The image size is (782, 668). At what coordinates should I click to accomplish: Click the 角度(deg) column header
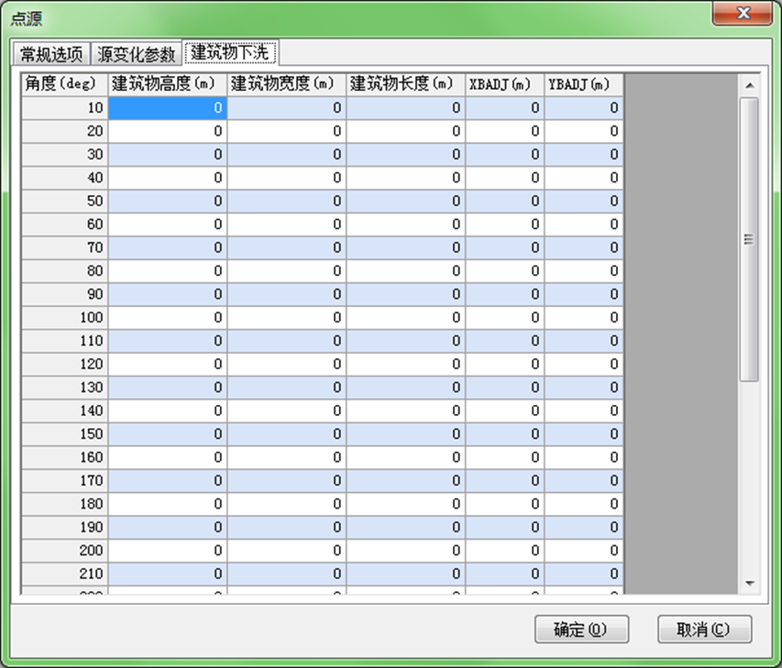pyautogui.click(x=64, y=84)
